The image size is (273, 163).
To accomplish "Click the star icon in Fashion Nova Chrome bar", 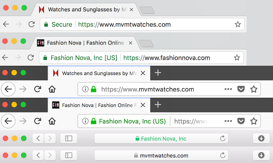I will [236, 58].
